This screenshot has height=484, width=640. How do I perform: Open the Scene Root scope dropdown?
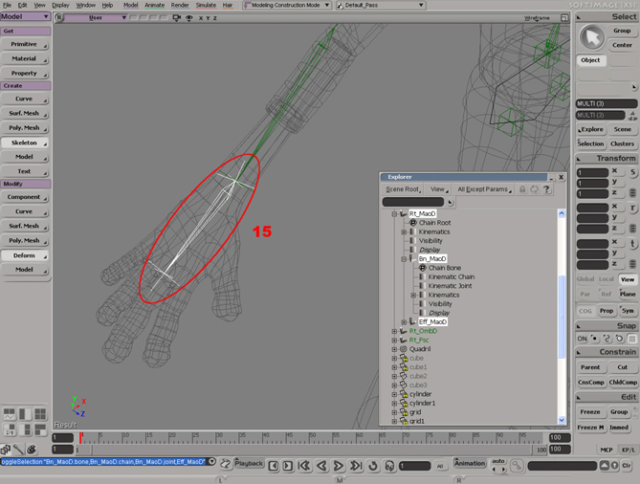pos(402,189)
